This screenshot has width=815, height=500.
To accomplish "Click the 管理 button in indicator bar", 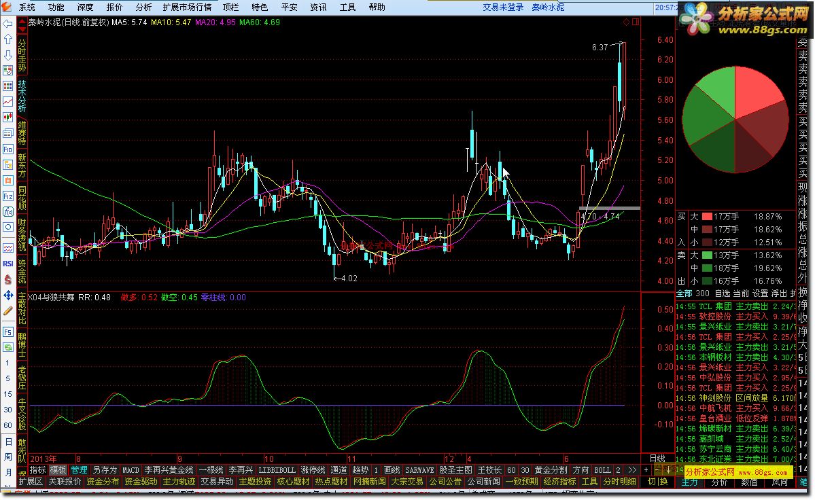I will pyautogui.click(x=79, y=470).
